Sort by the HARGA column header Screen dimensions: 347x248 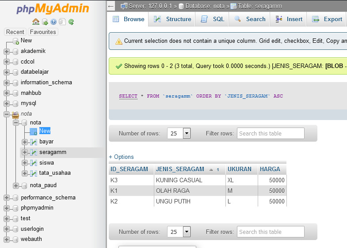pyautogui.click(x=270, y=169)
